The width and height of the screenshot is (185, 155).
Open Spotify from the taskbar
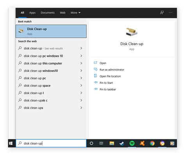point(132,143)
